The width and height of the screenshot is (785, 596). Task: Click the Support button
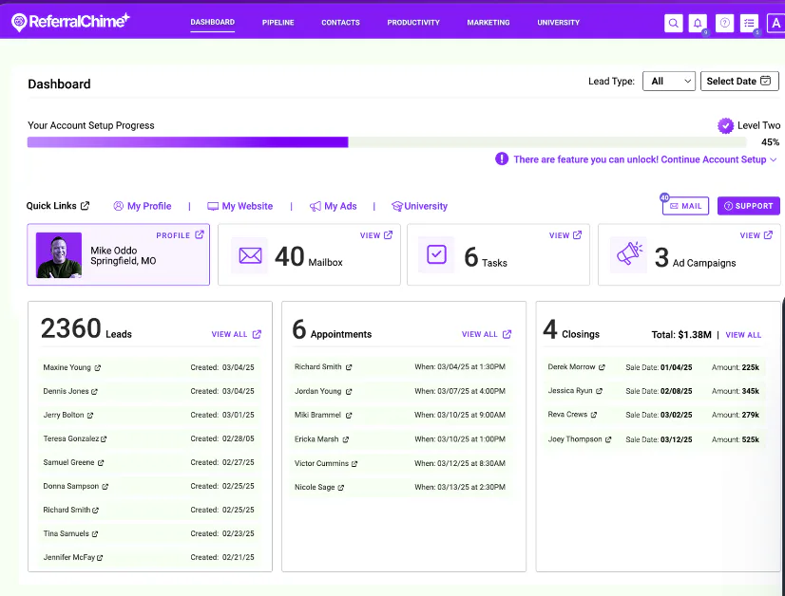click(x=749, y=206)
